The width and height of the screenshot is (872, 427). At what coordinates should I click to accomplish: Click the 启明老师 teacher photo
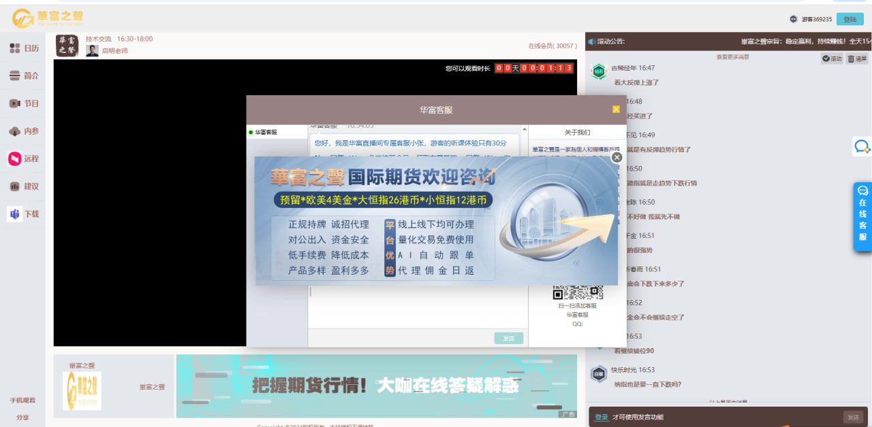[x=93, y=50]
